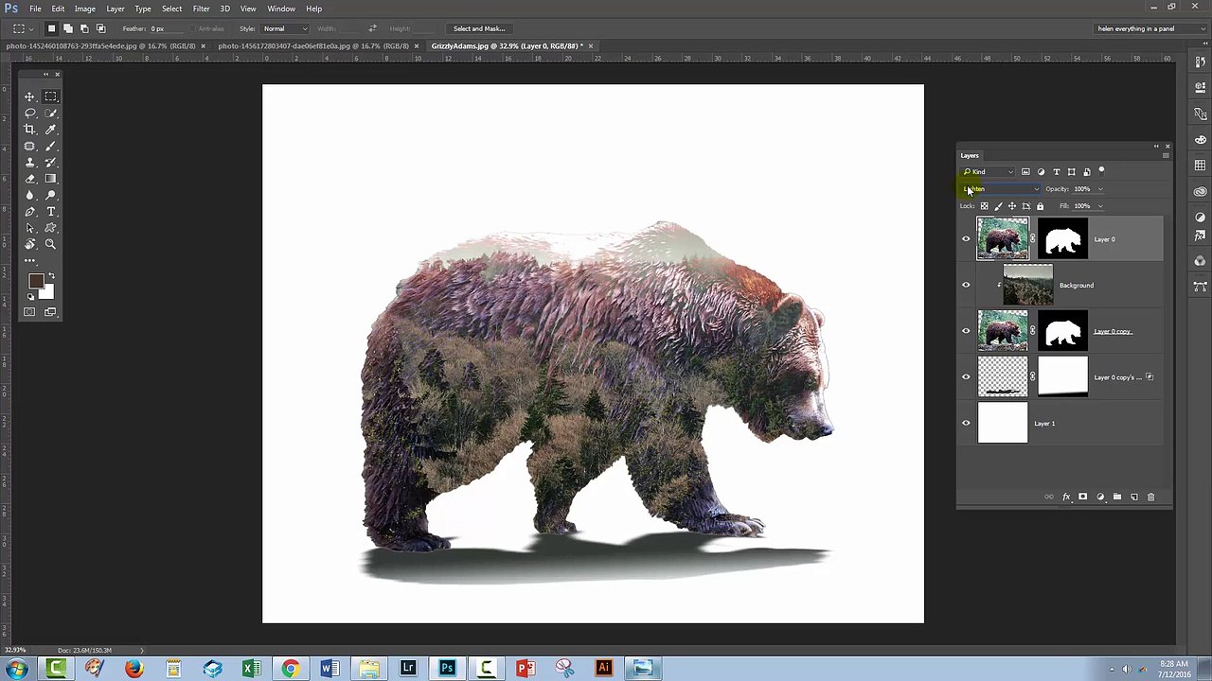The height and width of the screenshot is (681, 1212).
Task: Add a layer style with fx icon
Action: click(1066, 497)
